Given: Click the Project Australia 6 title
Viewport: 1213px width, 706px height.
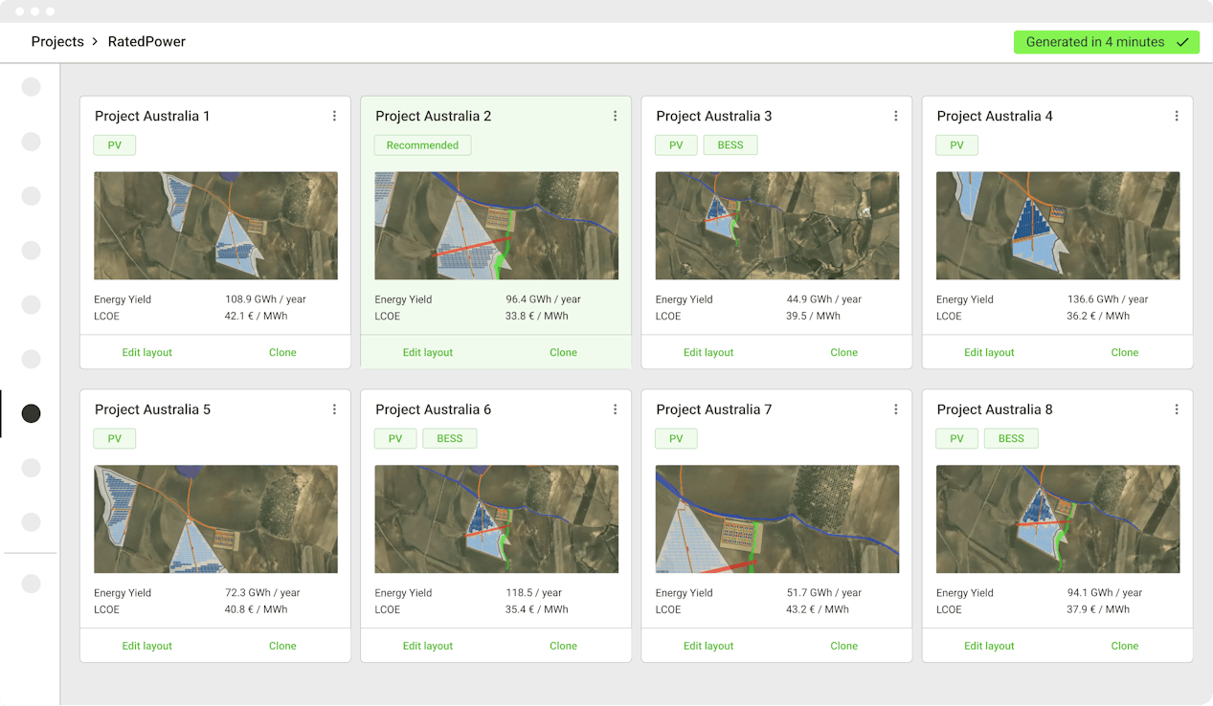Looking at the screenshot, I should coord(433,409).
